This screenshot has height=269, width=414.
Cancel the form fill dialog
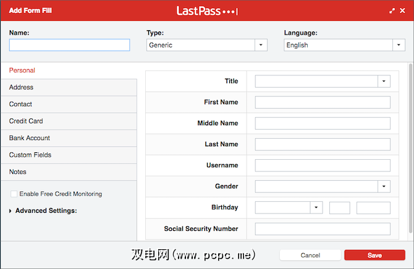[310, 255]
